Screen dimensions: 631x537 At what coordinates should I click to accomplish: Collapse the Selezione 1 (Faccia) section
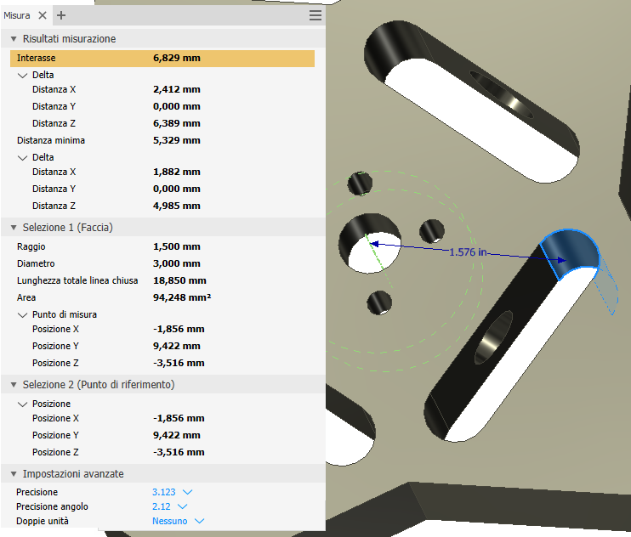pyautogui.click(x=14, y=228)
